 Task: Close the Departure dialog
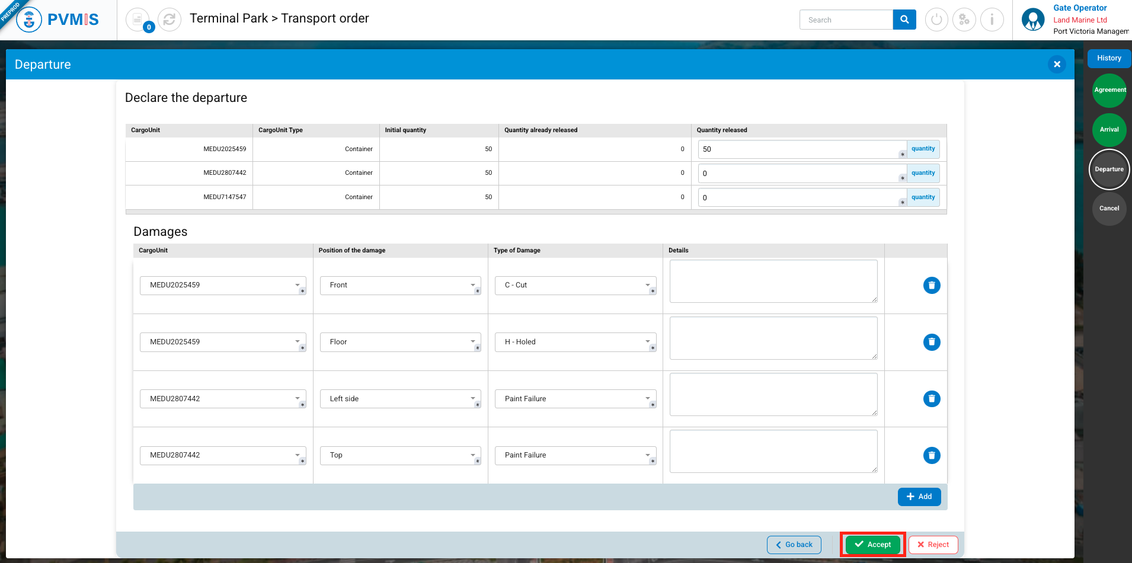point(1057,64)
